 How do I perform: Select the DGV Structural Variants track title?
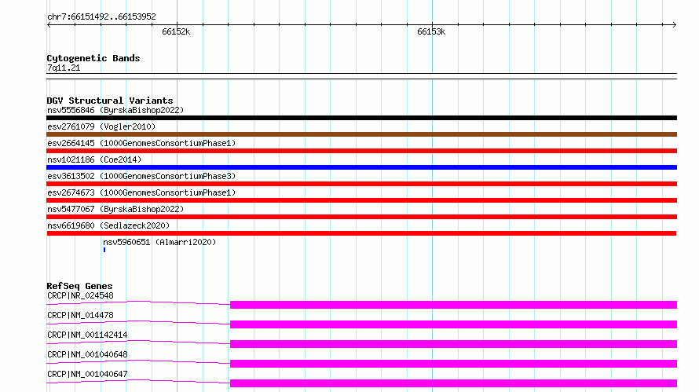[110, 101]
